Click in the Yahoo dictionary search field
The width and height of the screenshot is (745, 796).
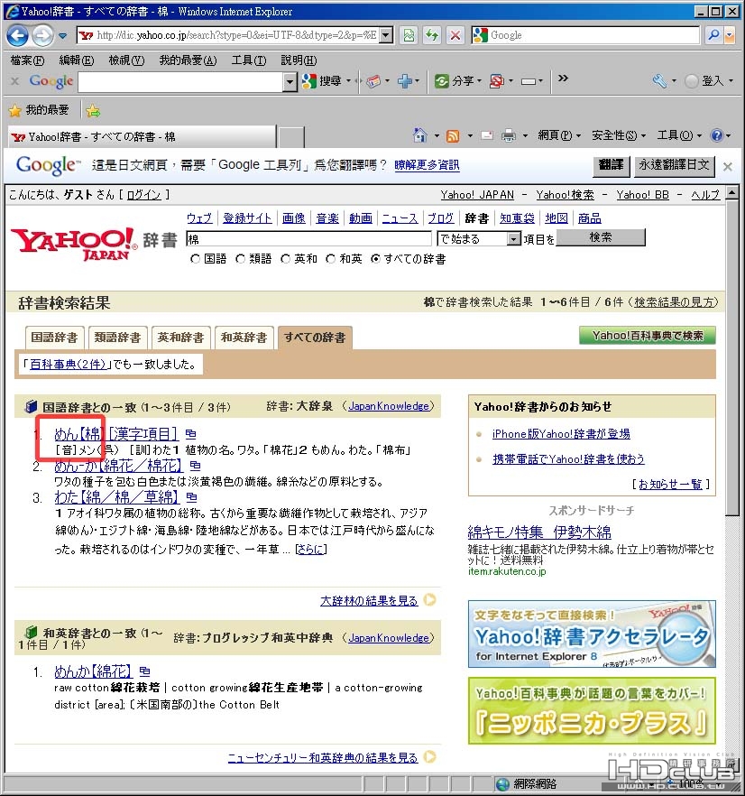click(x=309, y=238)
